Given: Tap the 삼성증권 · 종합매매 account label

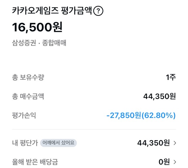Looking at the screenshot, I should tap(39, 43).
